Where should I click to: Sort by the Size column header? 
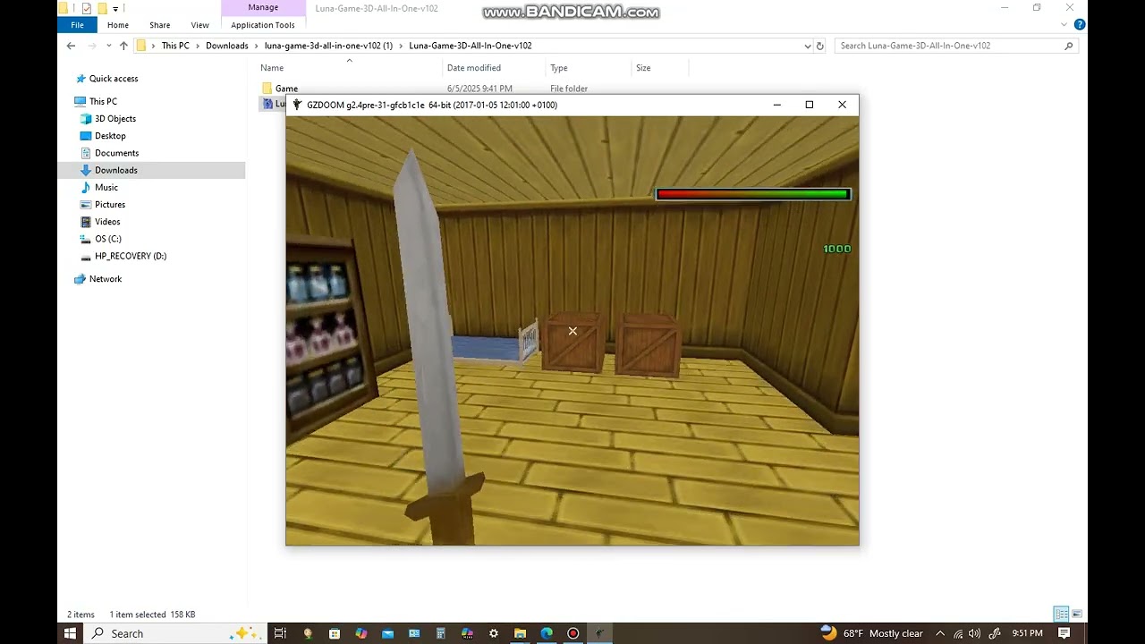point(643,68)
